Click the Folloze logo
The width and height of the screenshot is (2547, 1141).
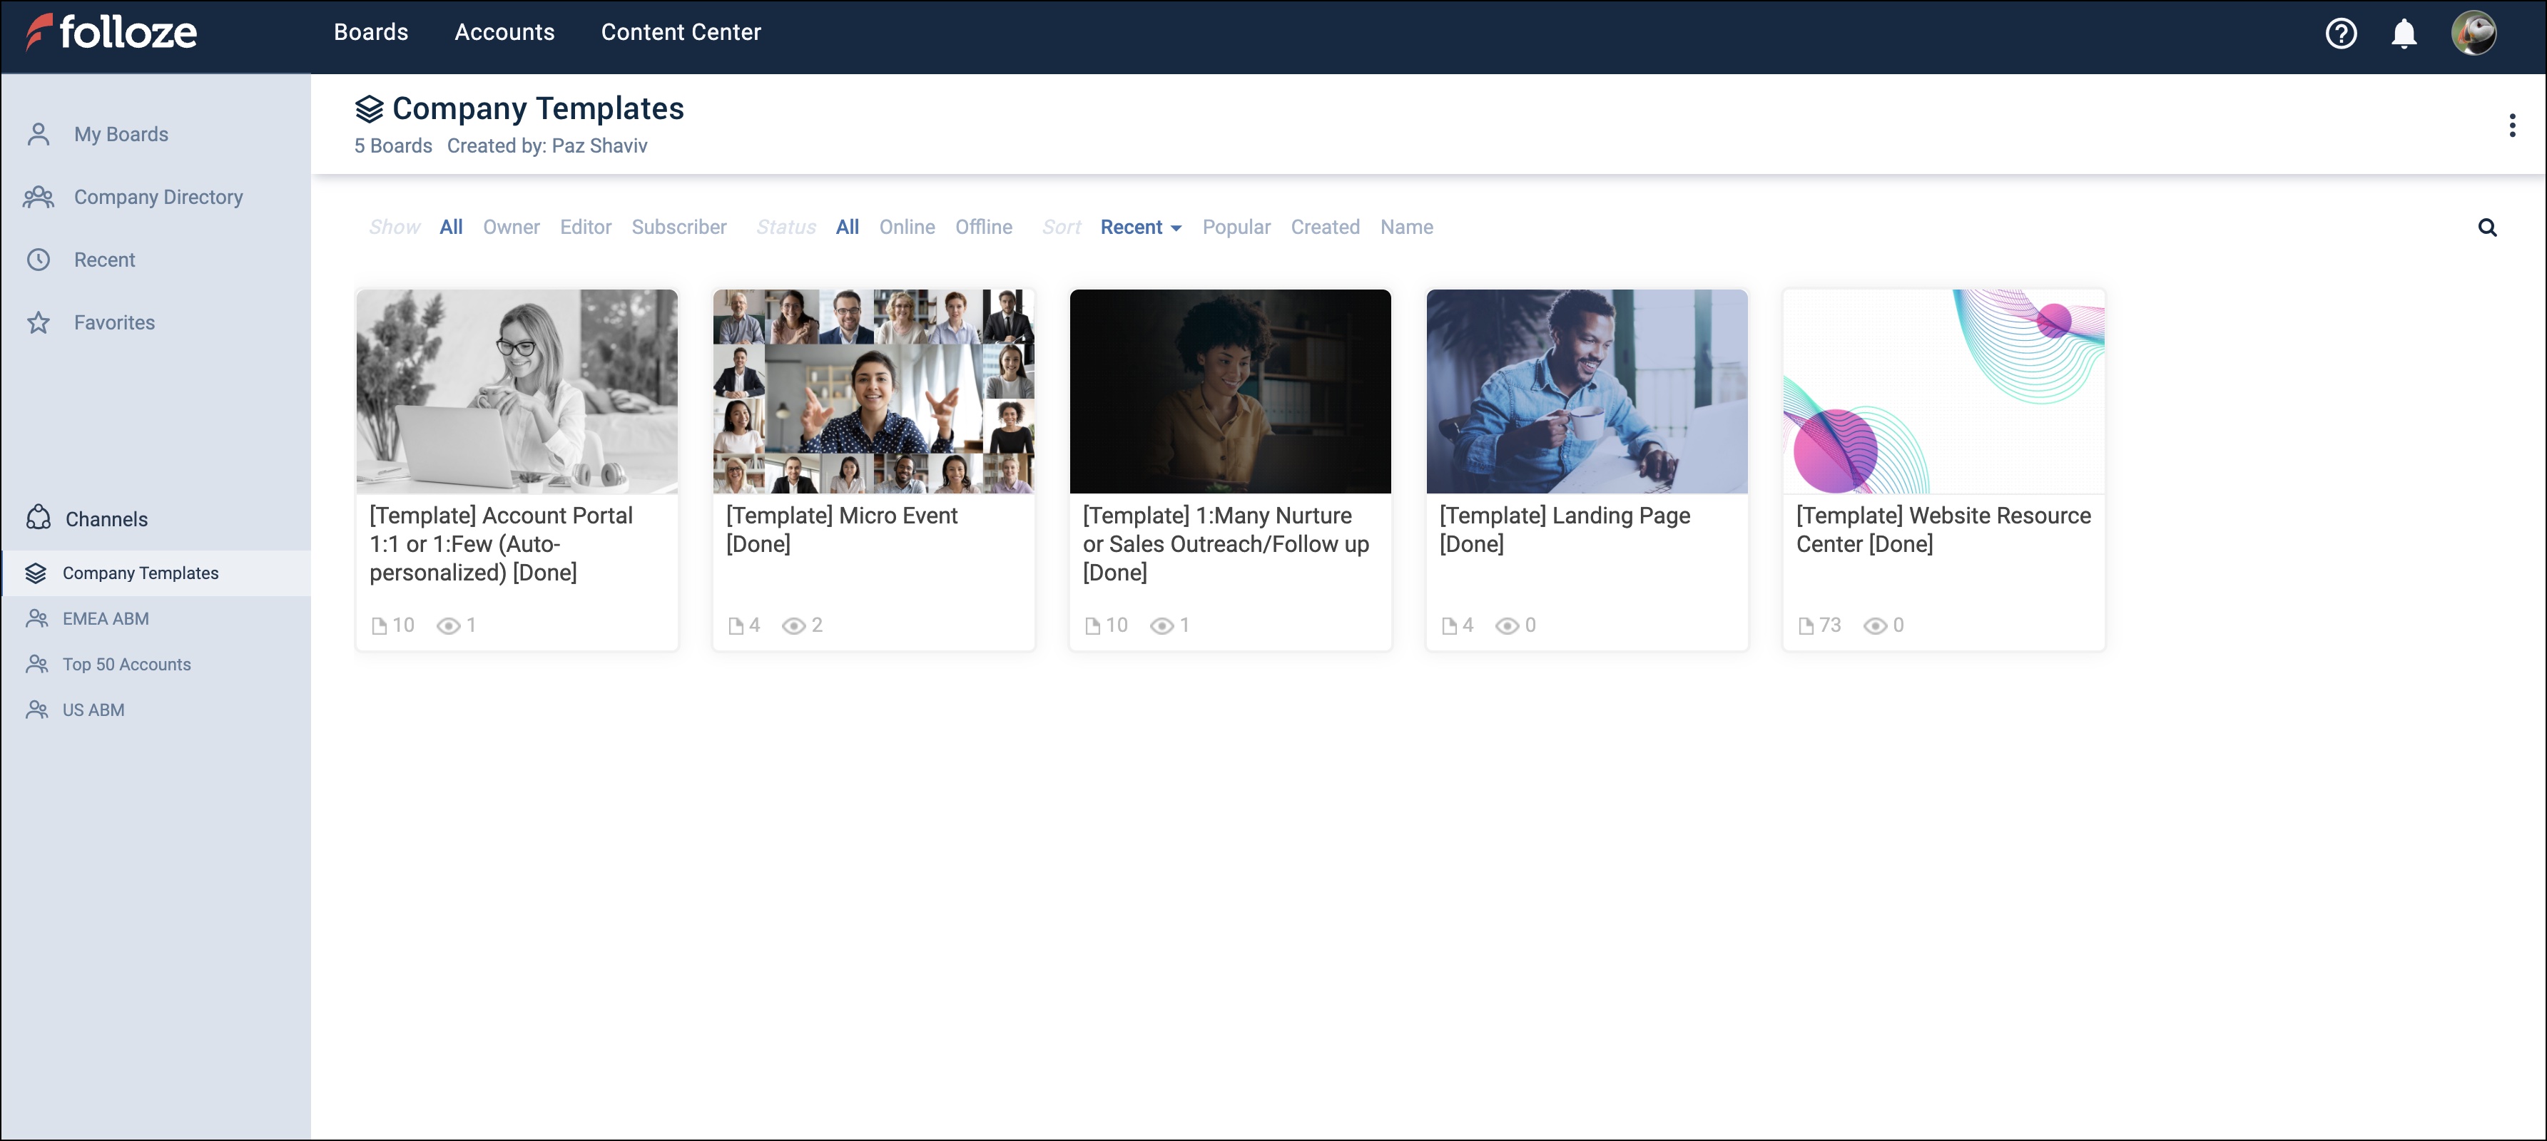[111, 33]
